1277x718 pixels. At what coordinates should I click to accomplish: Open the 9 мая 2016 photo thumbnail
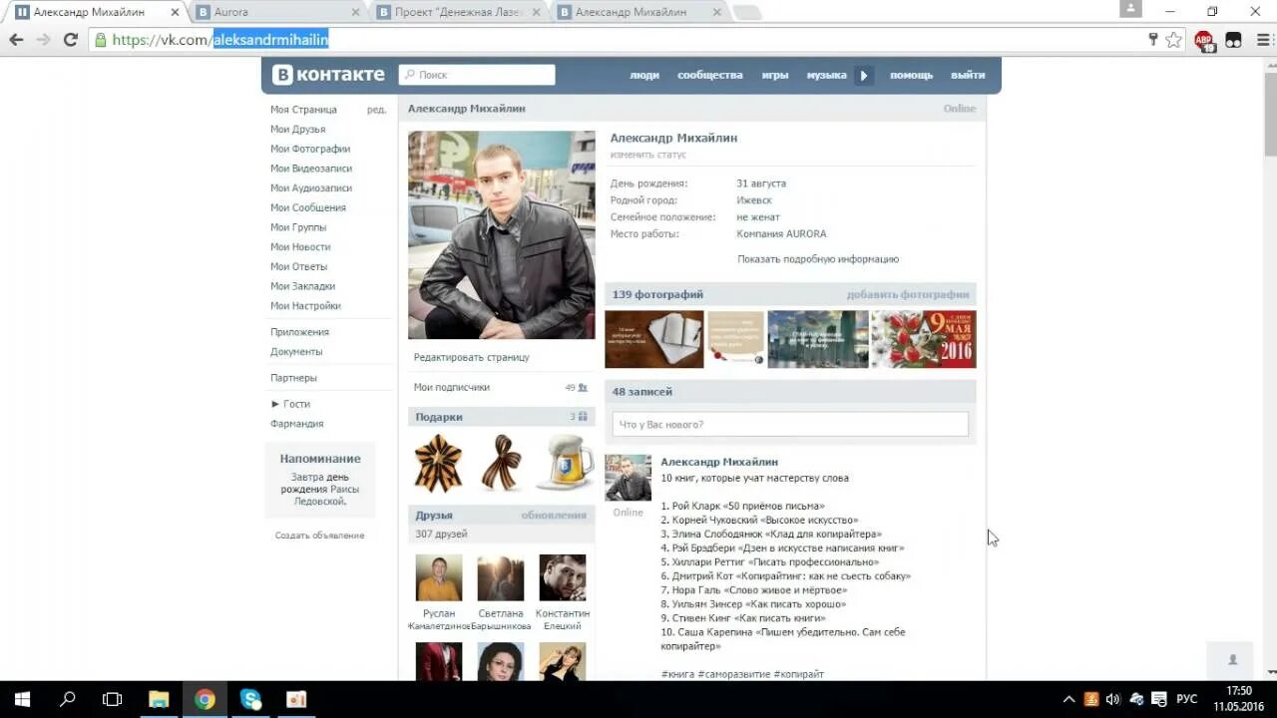[923, 339]
